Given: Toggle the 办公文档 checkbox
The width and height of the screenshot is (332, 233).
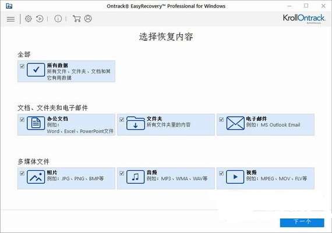Looking at the screenshot, I should click(22, 120).
